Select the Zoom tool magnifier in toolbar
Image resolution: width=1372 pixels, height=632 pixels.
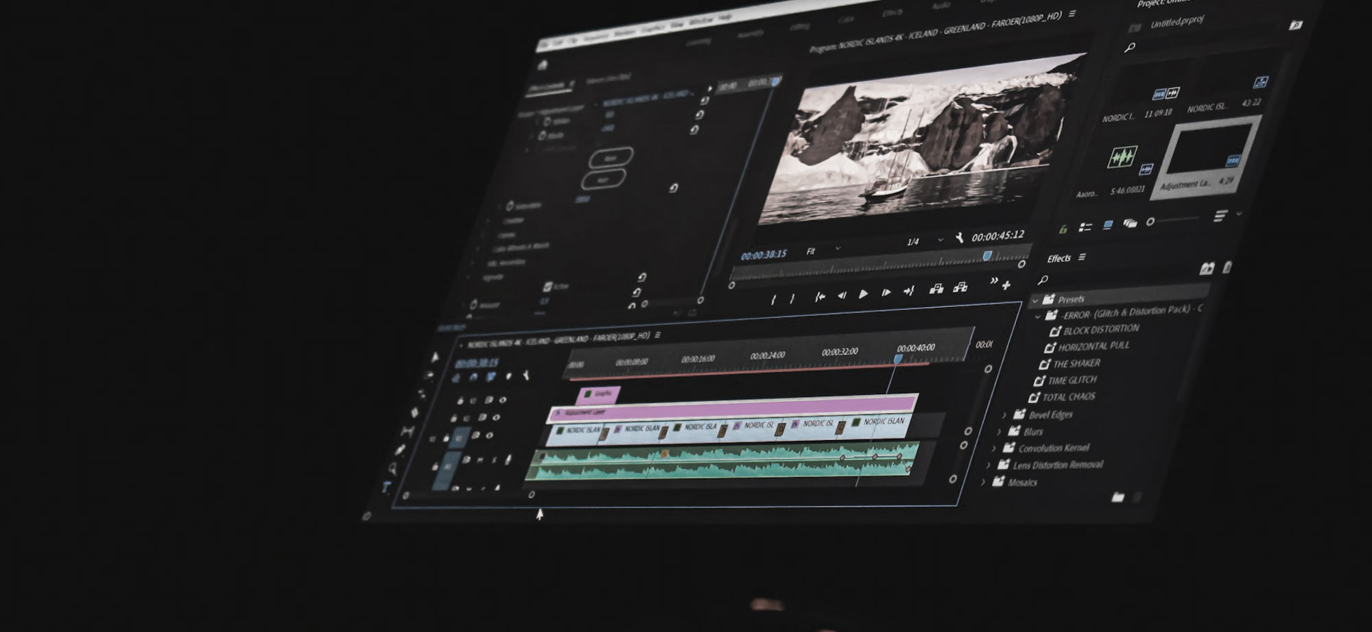coord(392,469)
